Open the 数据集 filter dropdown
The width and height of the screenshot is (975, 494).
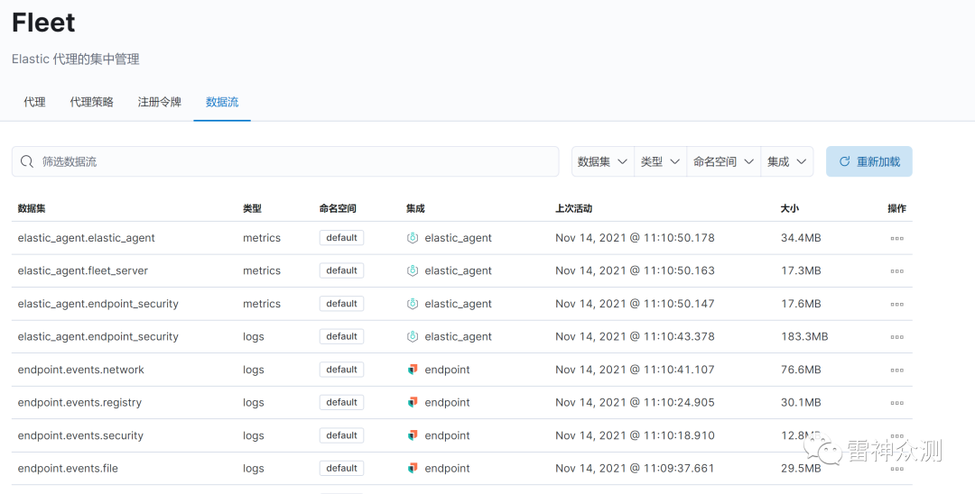602,161
